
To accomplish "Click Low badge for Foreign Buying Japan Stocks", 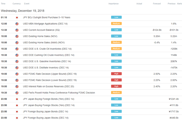I will 116,118.
